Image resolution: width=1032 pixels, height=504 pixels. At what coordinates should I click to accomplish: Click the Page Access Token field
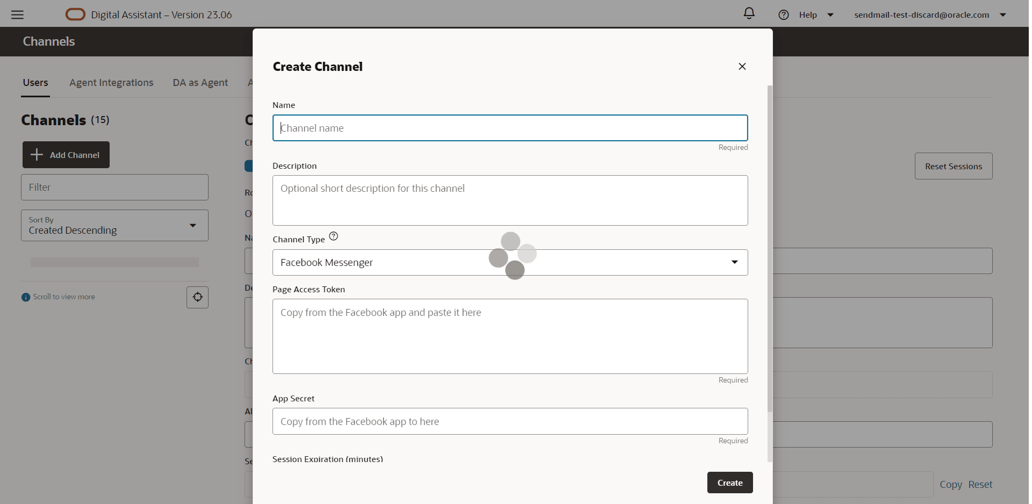[x=510, y=336]
